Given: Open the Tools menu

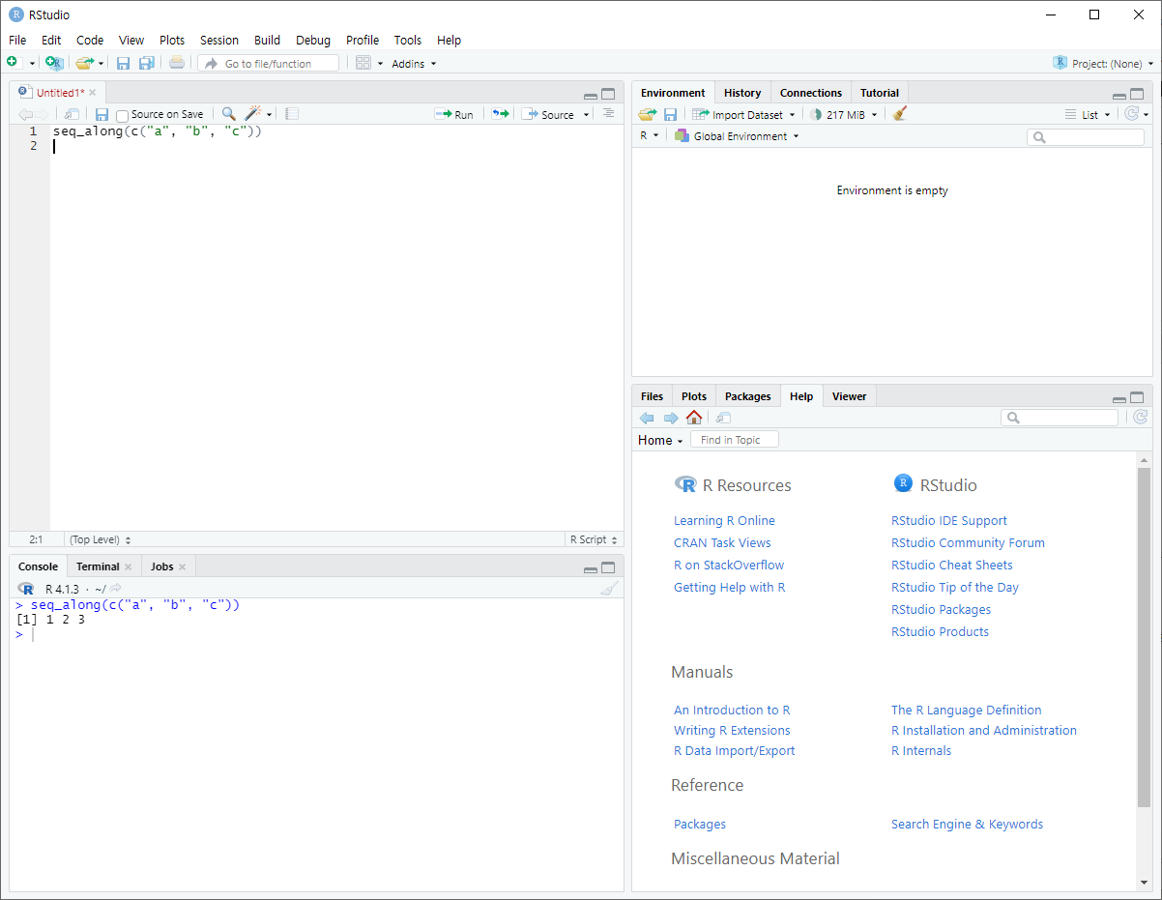Looking at the screenshot, I should 408,40.
